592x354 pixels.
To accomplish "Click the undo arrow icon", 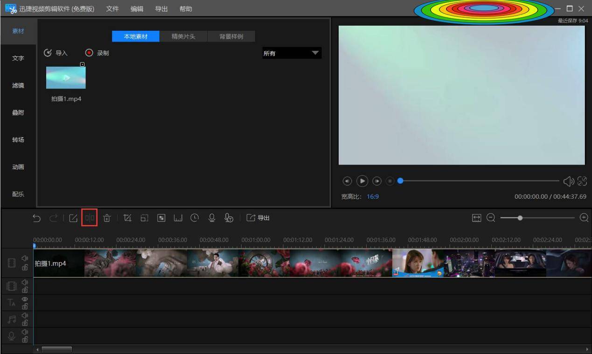I will pyautogui.click(x=37, y=218).
